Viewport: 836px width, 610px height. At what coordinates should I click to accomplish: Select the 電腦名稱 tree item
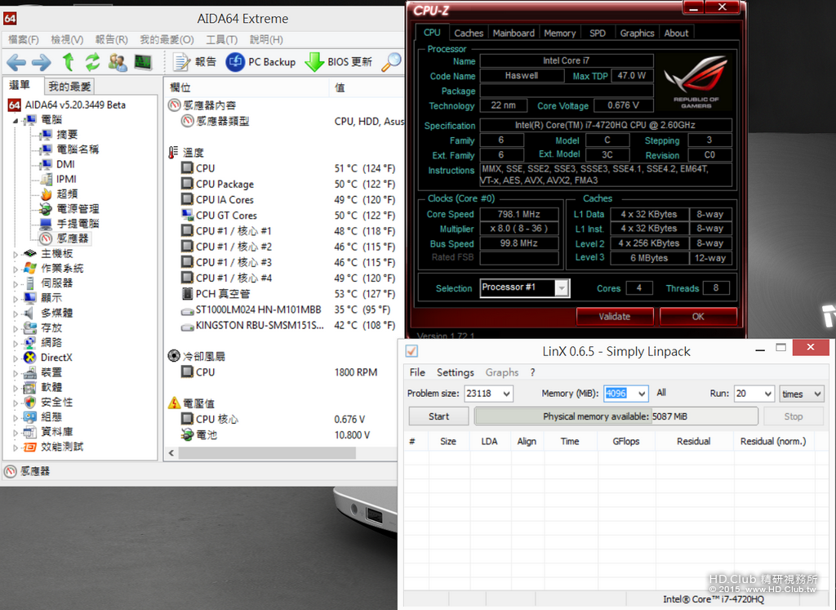(x=78, y=149)
